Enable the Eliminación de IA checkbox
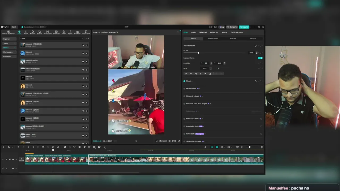 184,119
